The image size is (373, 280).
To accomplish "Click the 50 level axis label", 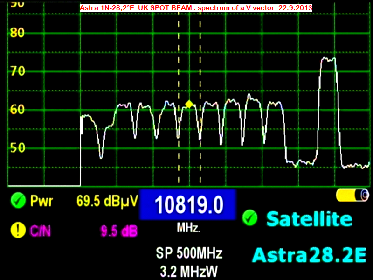I will (x=17, y=148).
